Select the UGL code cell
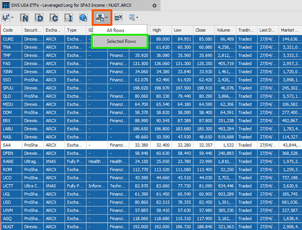 pyautogui.click(x=12, y=194)
